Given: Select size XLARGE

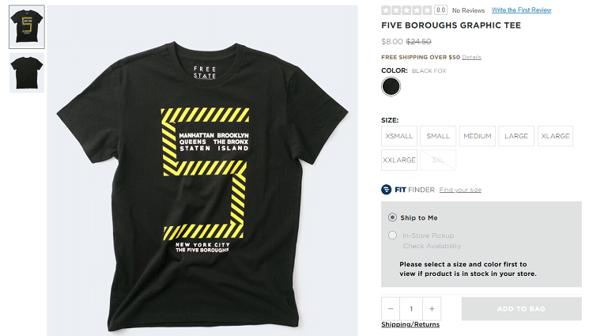Looking at the screenshot, I should tap(555, 136).
